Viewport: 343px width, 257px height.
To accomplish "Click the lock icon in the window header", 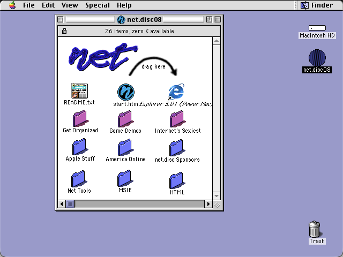I will (x=64, y=31).
